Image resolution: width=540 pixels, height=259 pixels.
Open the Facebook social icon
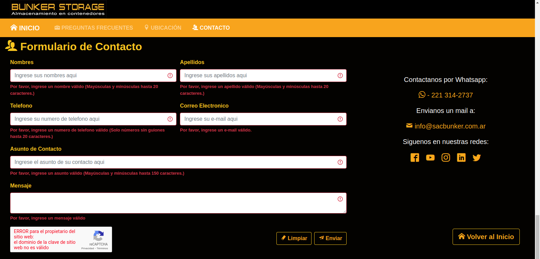click(415, 157)
